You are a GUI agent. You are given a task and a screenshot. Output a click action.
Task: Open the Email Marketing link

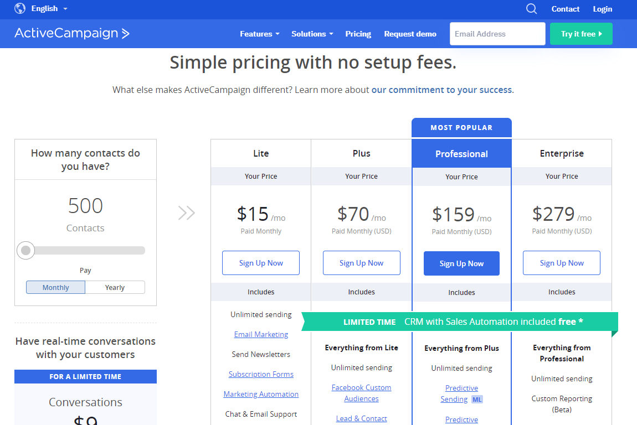(261, 334)
